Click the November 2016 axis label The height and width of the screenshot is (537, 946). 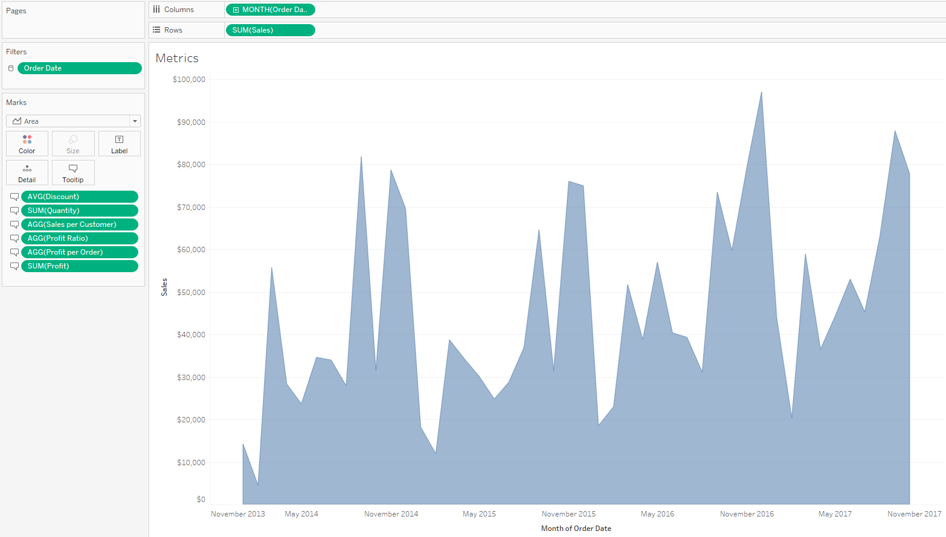pyautogui.click(x=747, y=514)
